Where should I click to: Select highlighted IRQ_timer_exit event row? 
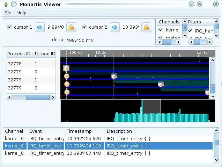point(108,146)
